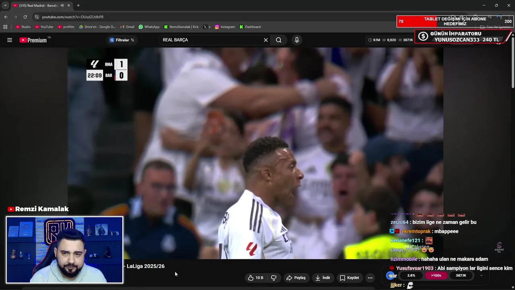Select the Real Madrid - Barcelona tab
515x290 pixels.
coord(41,6)
